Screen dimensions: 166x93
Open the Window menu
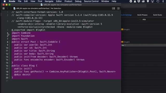105,1
